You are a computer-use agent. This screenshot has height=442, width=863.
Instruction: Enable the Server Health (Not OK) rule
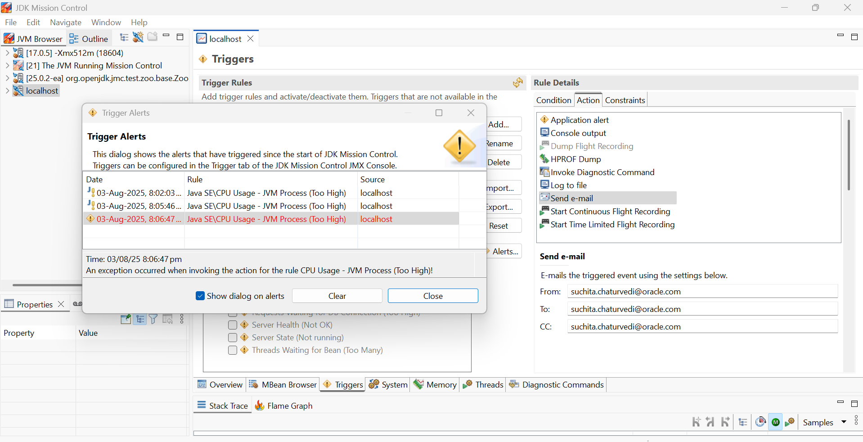tap(233, 325)
